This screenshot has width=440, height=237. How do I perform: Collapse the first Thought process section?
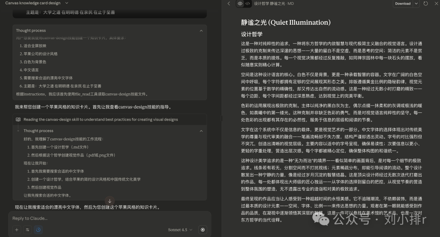pyautogui.click(x=201, y=30)
